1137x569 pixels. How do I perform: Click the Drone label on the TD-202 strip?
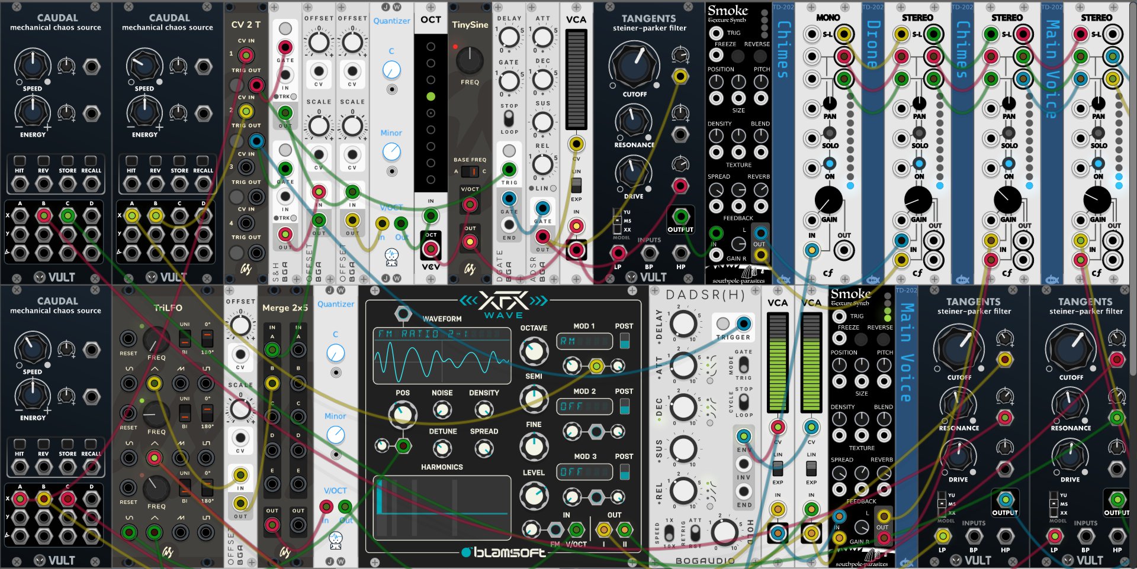pyautogui.click(x=873, y=43)
